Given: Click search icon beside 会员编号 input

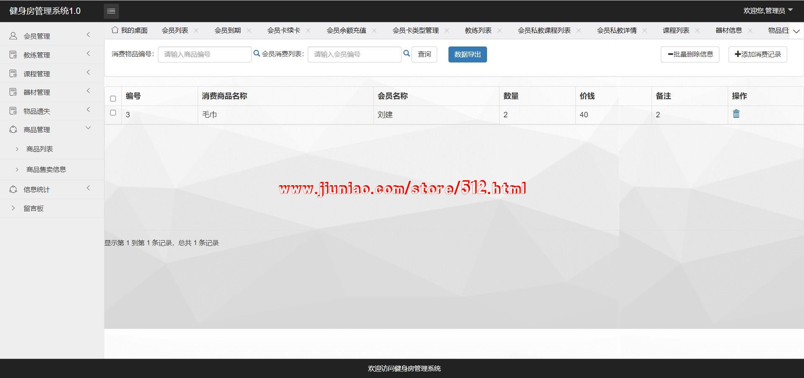Looking at the screenshot, I should pos(406,54).
